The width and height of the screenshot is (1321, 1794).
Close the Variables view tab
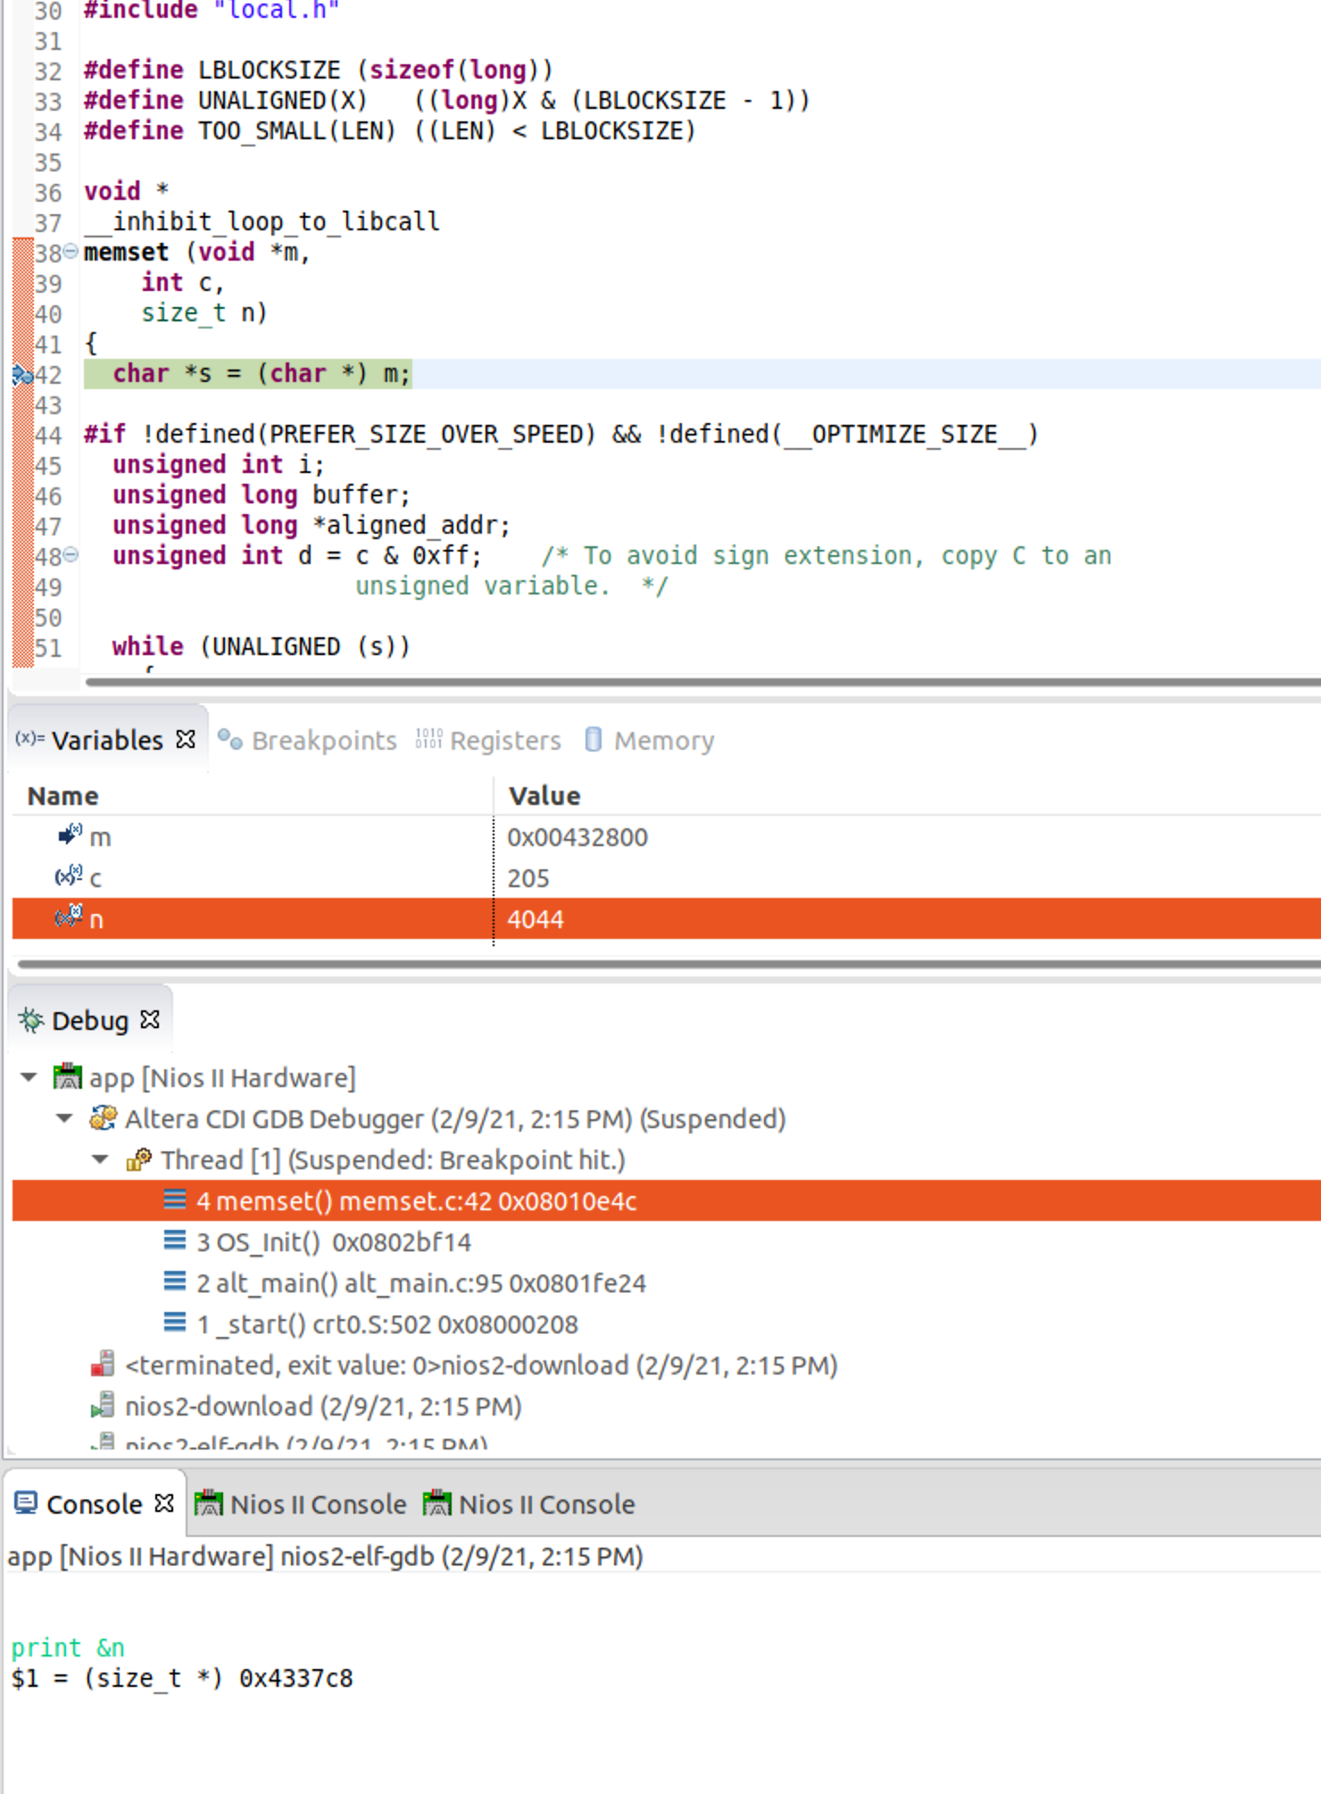[x=186, y=739]
